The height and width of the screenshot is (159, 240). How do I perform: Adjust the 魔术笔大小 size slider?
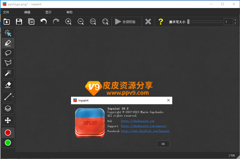point(205,22)
